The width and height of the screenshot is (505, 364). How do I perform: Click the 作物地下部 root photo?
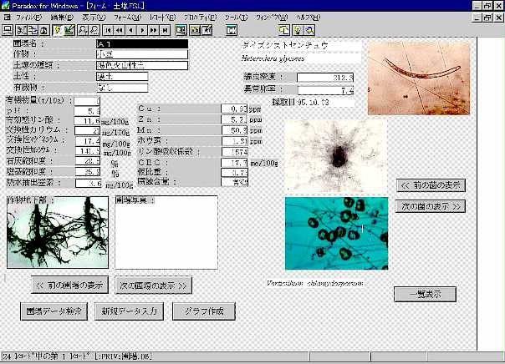(58, 232)
